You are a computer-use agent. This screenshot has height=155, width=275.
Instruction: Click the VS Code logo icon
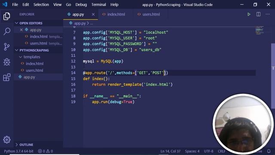point(5,4)
